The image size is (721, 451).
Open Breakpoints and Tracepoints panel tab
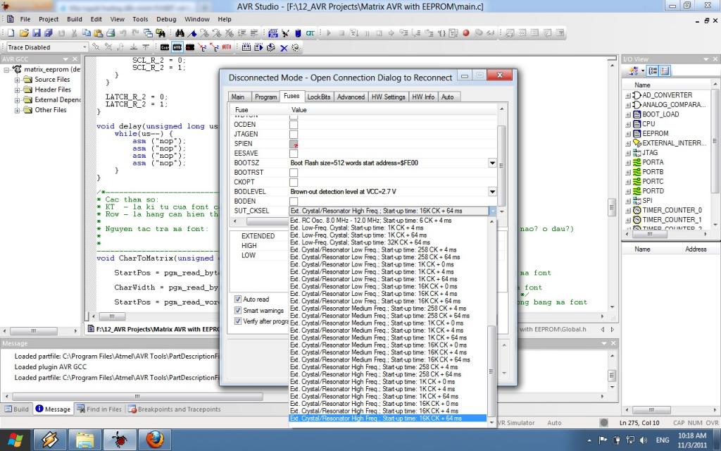(x=173, y=409)
